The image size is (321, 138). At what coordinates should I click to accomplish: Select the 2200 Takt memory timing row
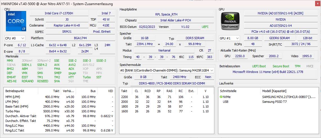pos(166,97)
